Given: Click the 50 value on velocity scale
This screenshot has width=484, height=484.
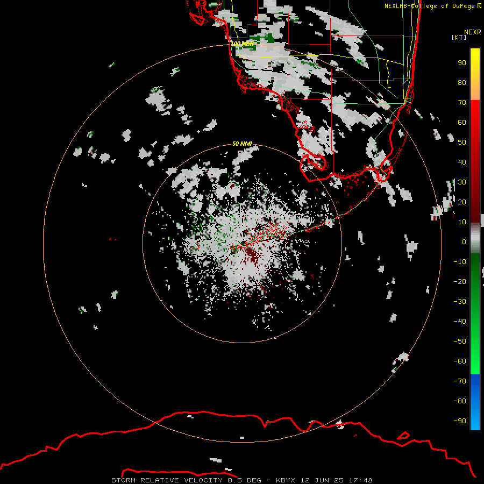Looking at the screenshot, I should 462,143.
